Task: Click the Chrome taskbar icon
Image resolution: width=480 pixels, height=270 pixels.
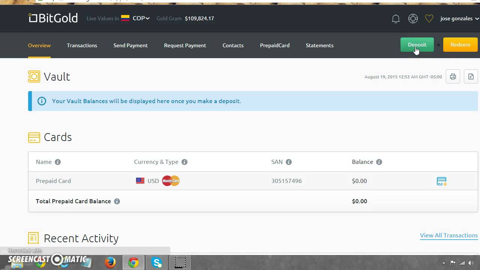Action: pyautogui.click(x=133, y=262)
